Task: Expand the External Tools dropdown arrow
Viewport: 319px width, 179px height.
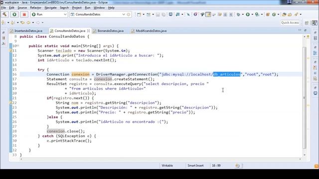Action: (262, 14)
